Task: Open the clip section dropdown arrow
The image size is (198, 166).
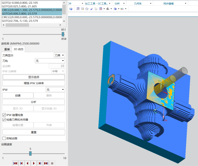Action: 126,9
